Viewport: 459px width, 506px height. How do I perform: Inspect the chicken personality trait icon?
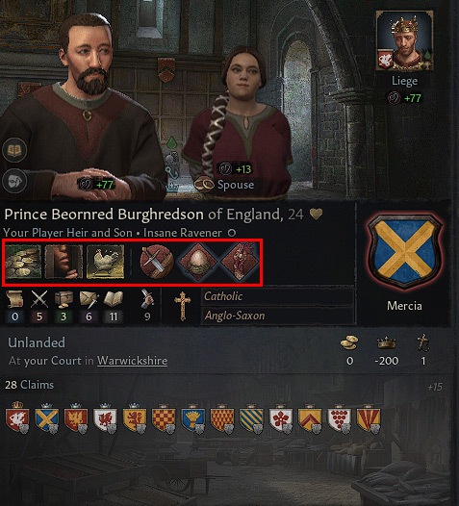[105, 262]
